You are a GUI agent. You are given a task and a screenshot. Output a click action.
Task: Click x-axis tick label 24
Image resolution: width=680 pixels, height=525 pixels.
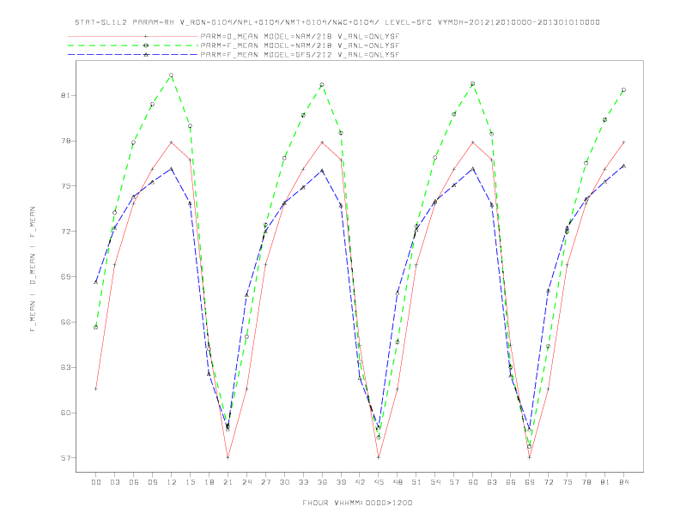246,482
